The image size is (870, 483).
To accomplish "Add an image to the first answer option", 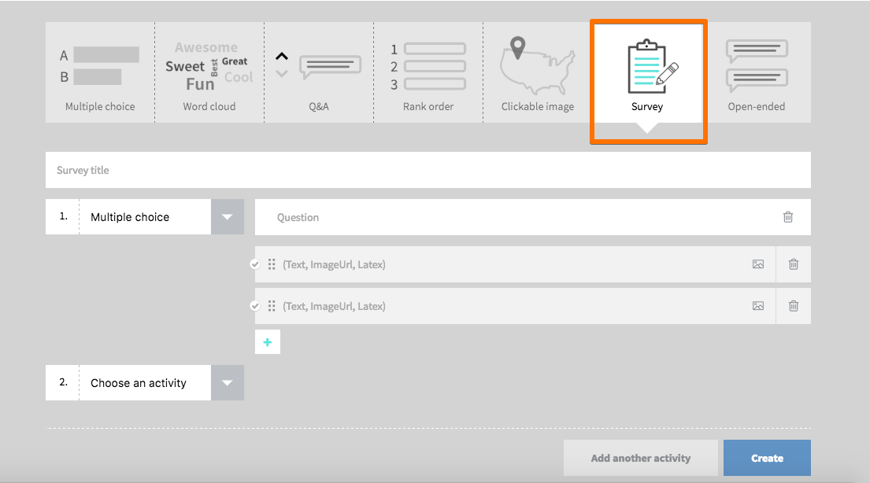I will coord(757,264).
